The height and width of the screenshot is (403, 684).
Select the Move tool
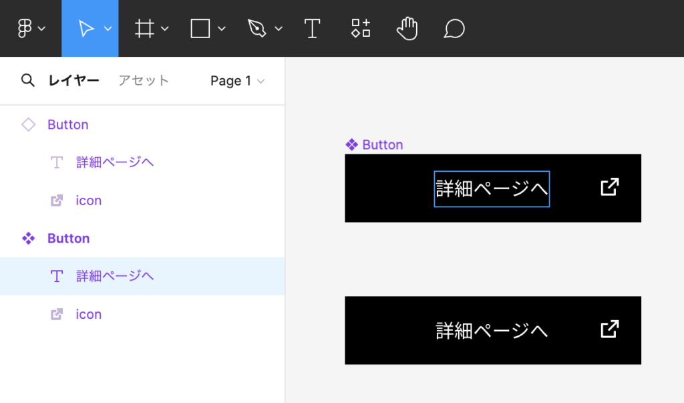point(85,29)
